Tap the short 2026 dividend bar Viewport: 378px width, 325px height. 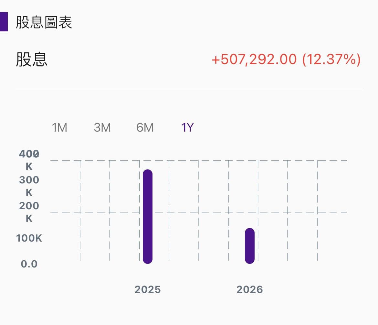(250, 246)
